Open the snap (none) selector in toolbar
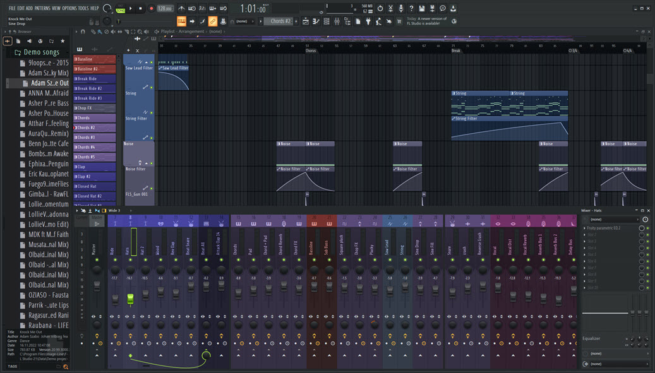 tap(244, 21)
